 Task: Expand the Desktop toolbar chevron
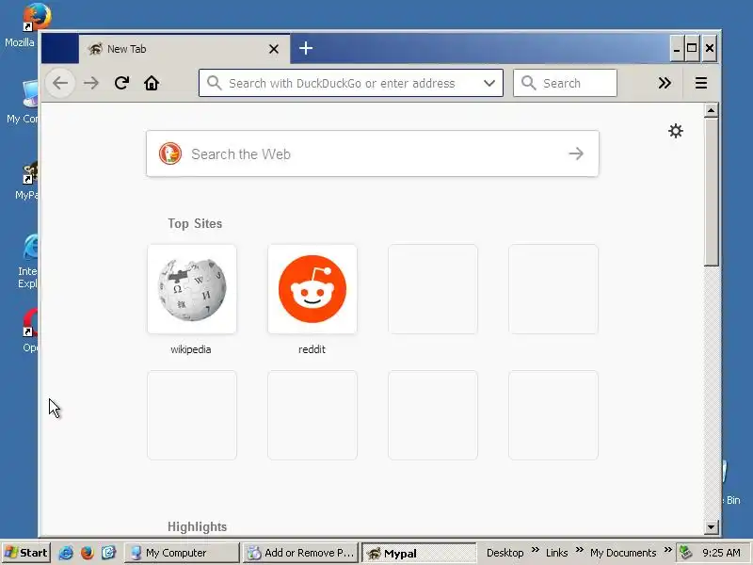pyautogui.click(x=535, y=550)
